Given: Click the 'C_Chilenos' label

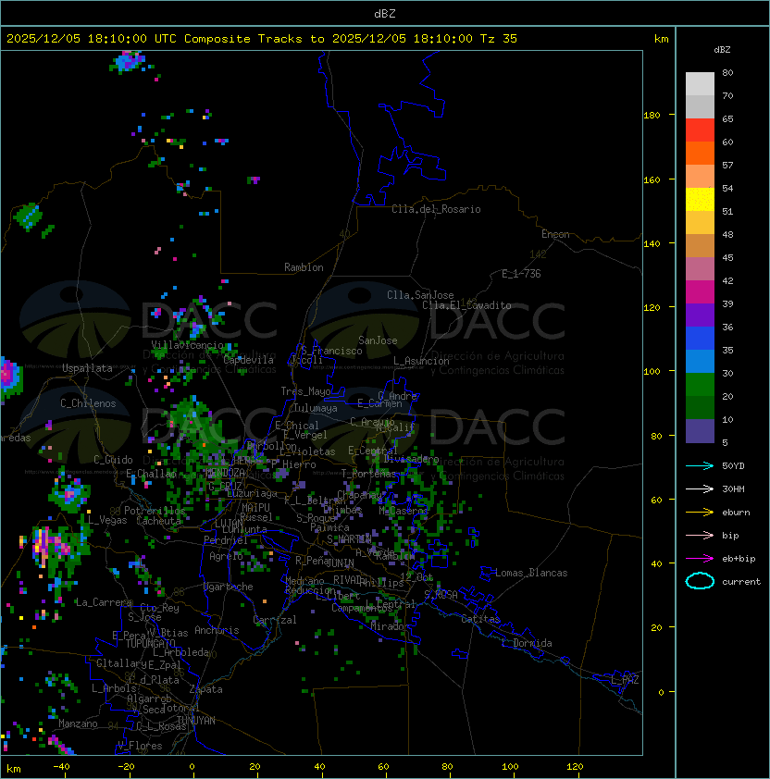Looking at the screenshot, I should pyautogui.click(x=88, y=404).
